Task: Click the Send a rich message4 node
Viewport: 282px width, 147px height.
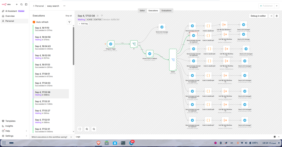Action: [x=245, y=76]
